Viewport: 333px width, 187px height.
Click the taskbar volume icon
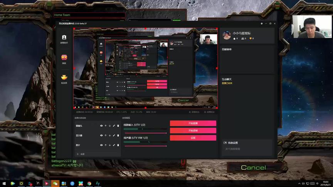[303, 184]
